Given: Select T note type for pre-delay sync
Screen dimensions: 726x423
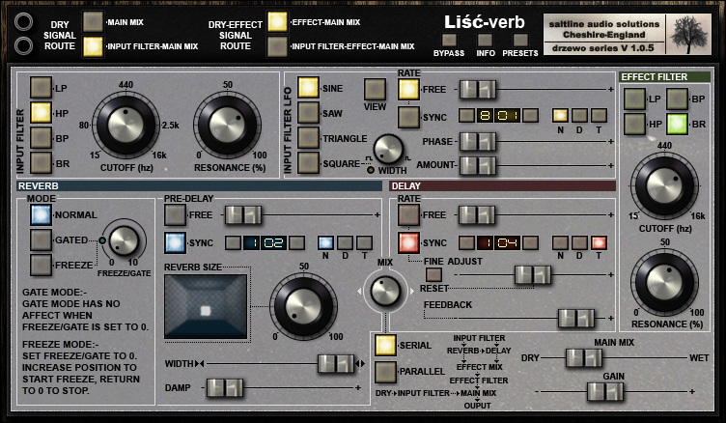Looking at the screenshot, I should point(364,242).
